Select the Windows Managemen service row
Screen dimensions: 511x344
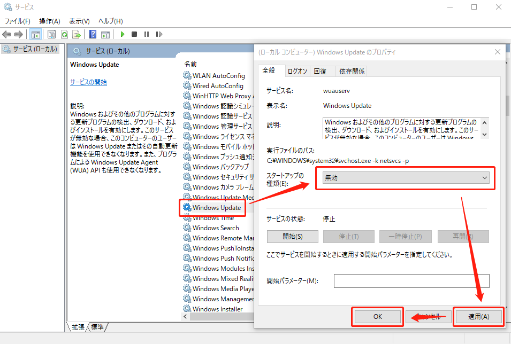218,299
